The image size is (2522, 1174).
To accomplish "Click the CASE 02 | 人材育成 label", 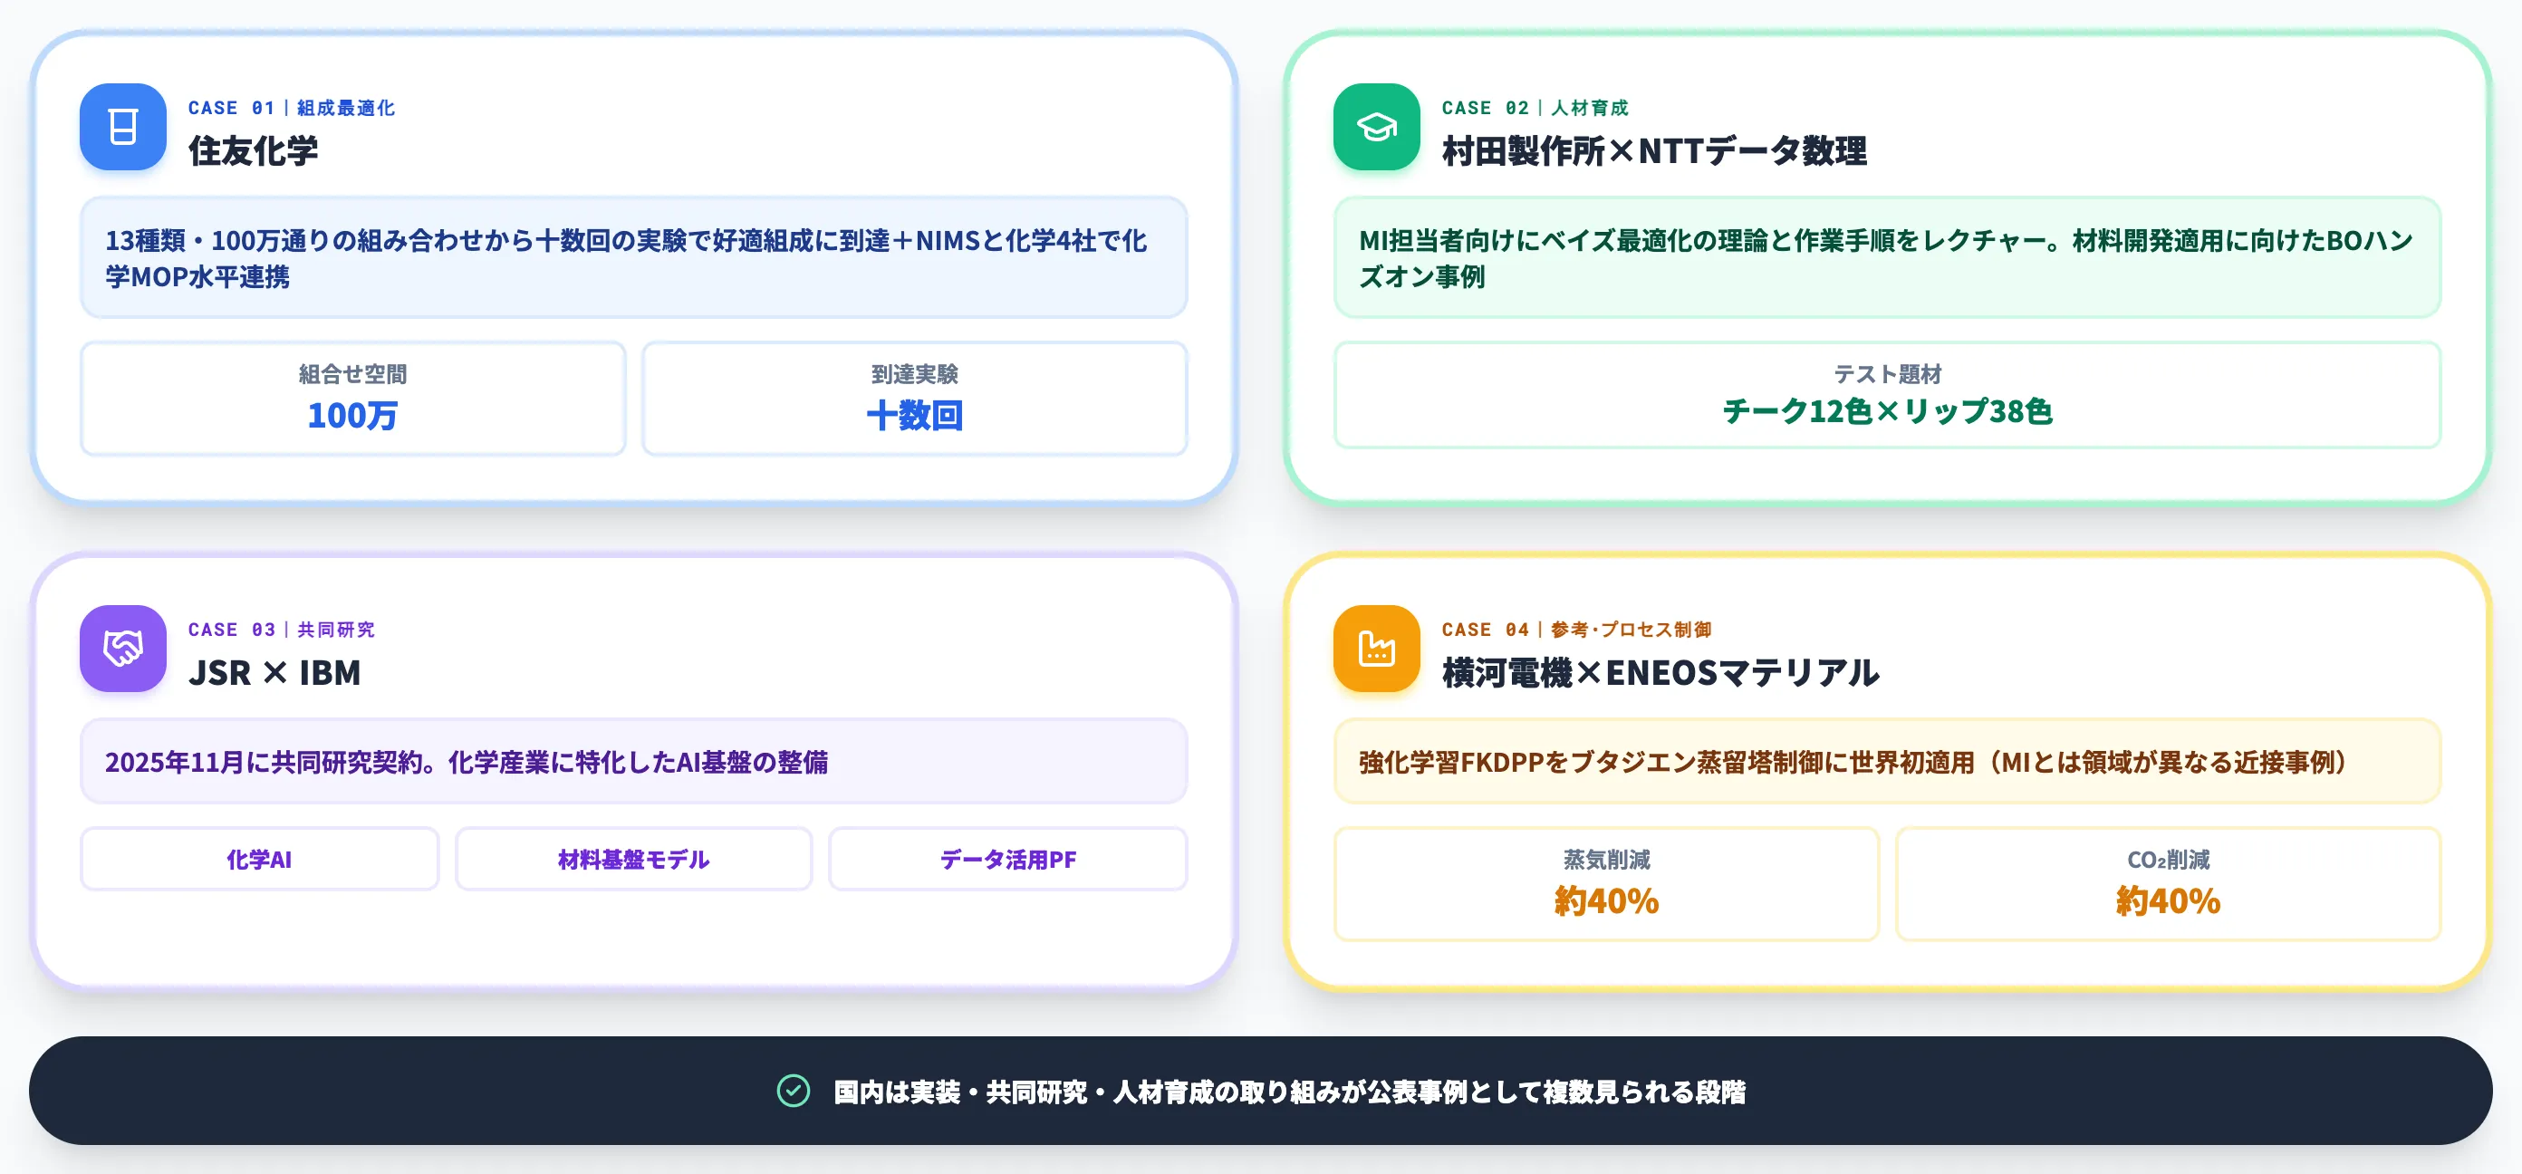I will click(x=1535, y=108).
